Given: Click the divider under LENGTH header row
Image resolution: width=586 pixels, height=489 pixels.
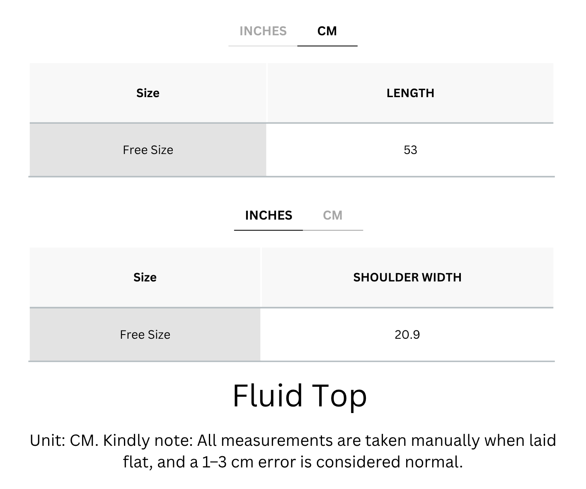Looking at the screenshot, I should click(291, 123).
